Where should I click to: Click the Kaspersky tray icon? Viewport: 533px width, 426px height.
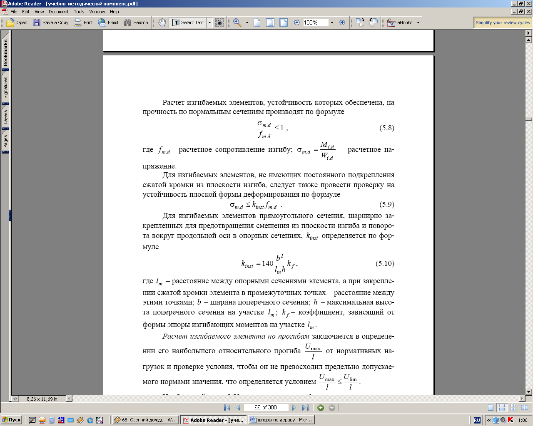(x=511, y=420)
